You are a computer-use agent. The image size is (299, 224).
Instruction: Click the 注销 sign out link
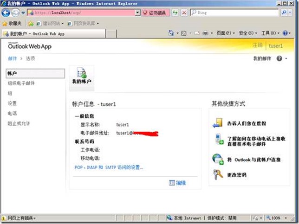pos(257,45)
